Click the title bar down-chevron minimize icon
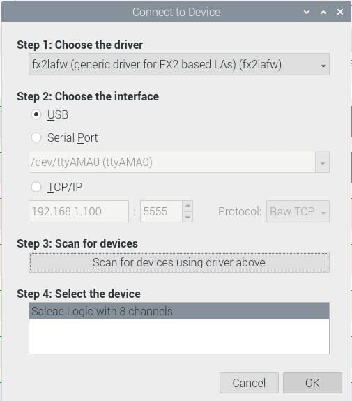The width and height of the screenshot is (352, 401). click(307, 12)
